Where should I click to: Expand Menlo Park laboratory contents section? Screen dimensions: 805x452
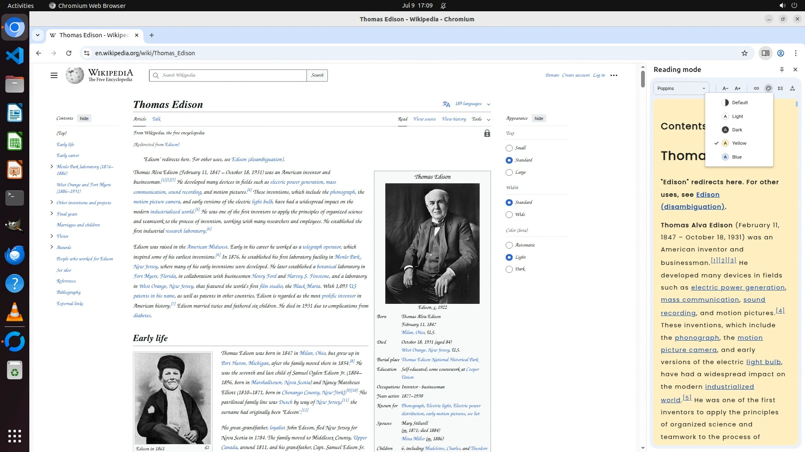coord(52,167)
